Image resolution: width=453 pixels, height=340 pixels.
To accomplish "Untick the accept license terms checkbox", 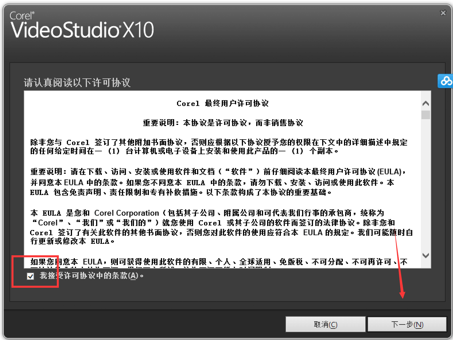I will (30, 276).
